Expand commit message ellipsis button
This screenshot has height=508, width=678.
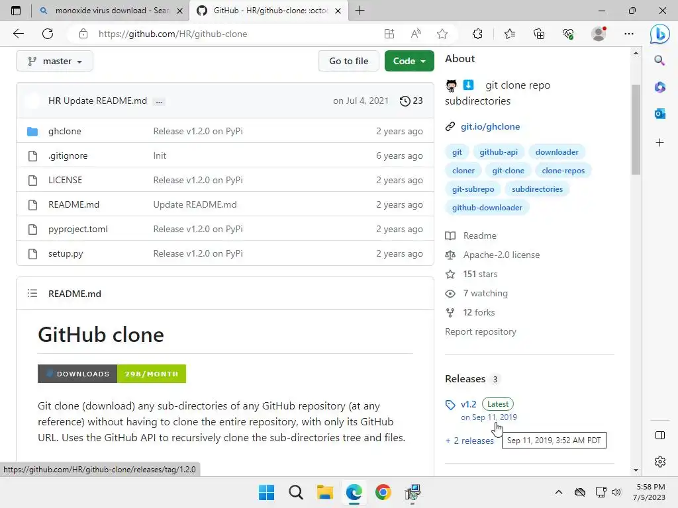pos(159,101)
